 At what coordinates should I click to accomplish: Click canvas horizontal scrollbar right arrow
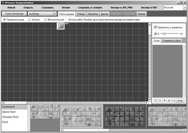146,103
